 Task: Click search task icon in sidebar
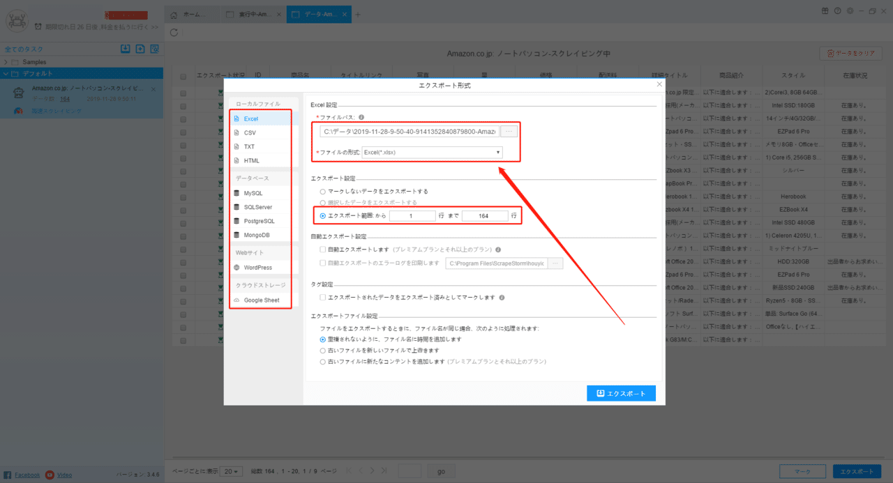tap(155, 49)
